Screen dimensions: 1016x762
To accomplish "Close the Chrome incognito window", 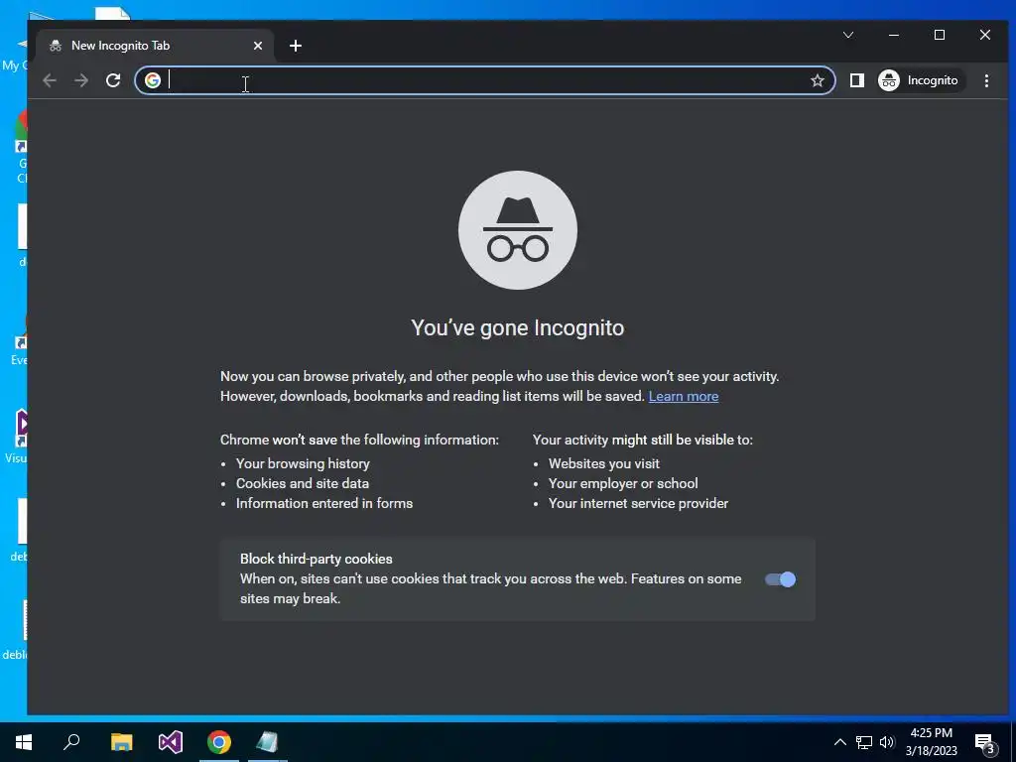I will pos(985,35).
